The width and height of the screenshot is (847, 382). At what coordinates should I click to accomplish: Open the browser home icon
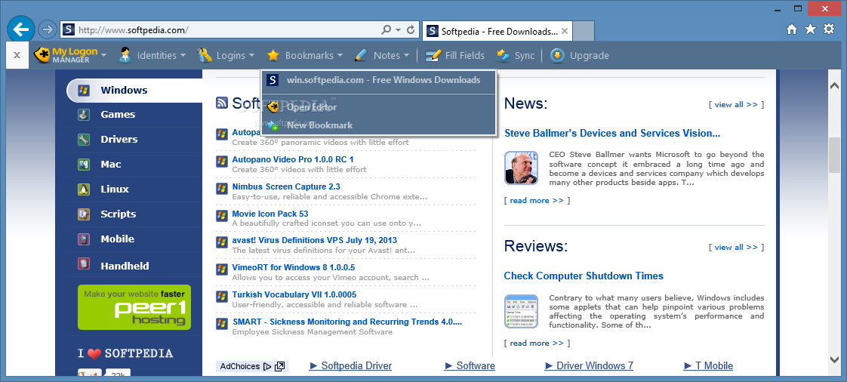[791, 29]
